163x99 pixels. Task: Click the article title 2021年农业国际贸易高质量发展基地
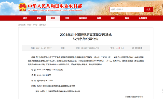86,35
